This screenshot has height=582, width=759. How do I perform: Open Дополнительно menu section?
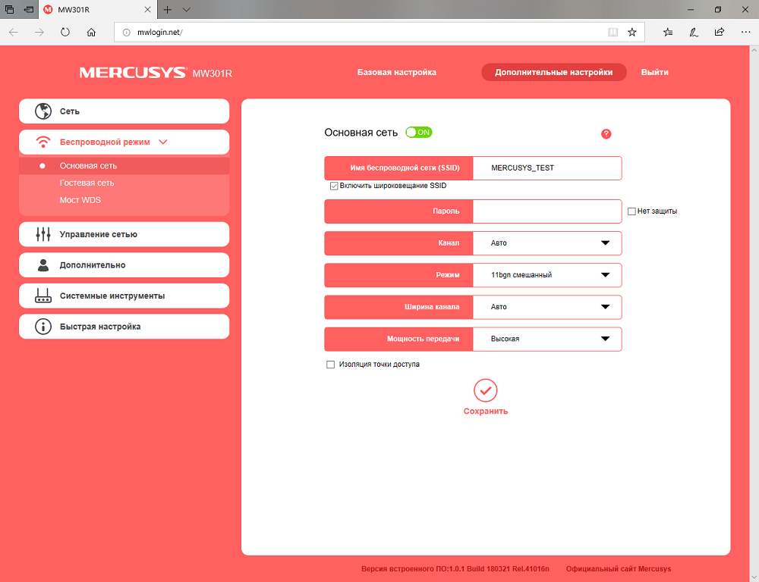coord(124,265)
